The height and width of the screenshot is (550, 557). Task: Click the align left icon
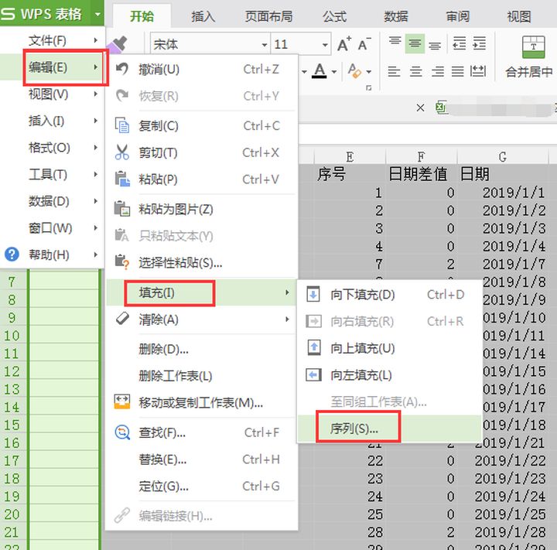click(x=394, y=71)
